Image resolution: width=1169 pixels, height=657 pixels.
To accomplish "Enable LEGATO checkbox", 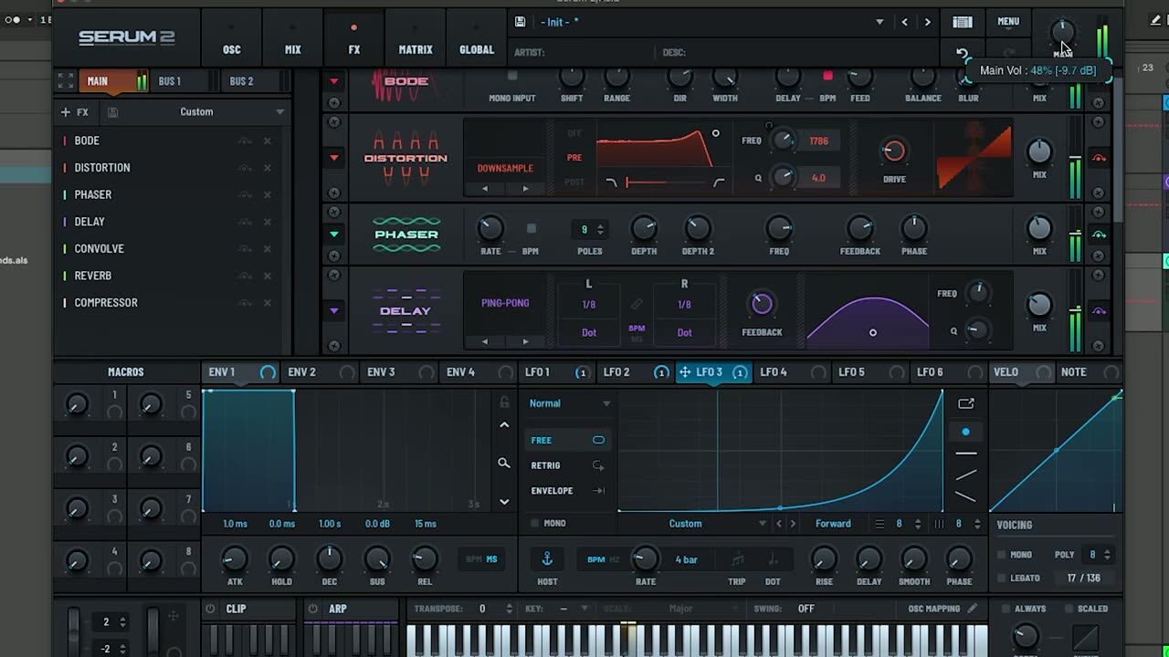I will 1002,579.
